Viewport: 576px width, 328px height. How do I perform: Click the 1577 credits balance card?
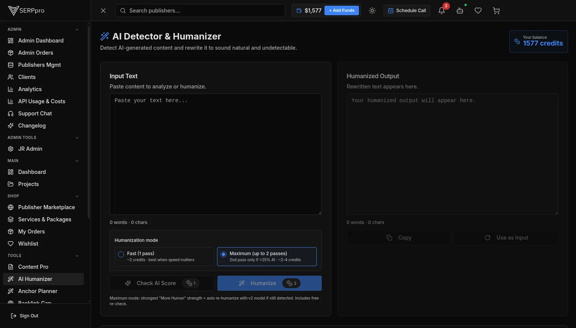(538, 41)
